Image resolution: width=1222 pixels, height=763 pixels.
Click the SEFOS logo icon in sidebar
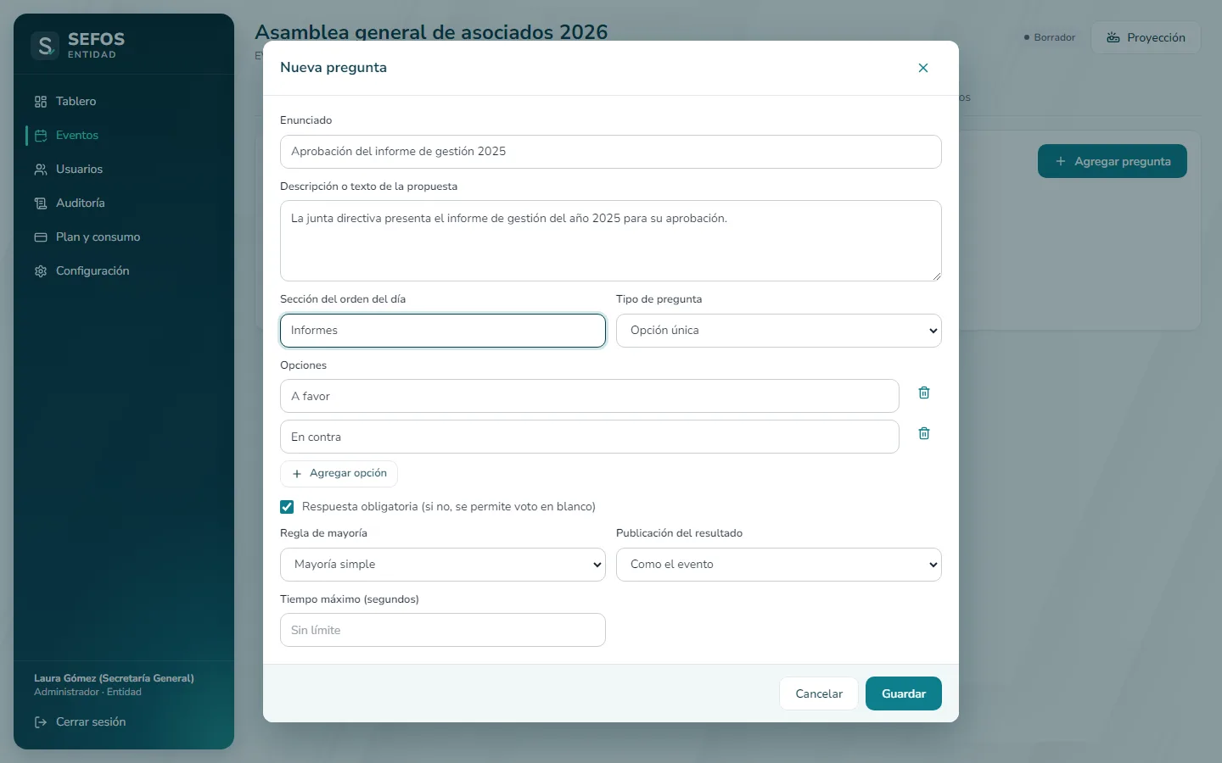coord(45,45)
